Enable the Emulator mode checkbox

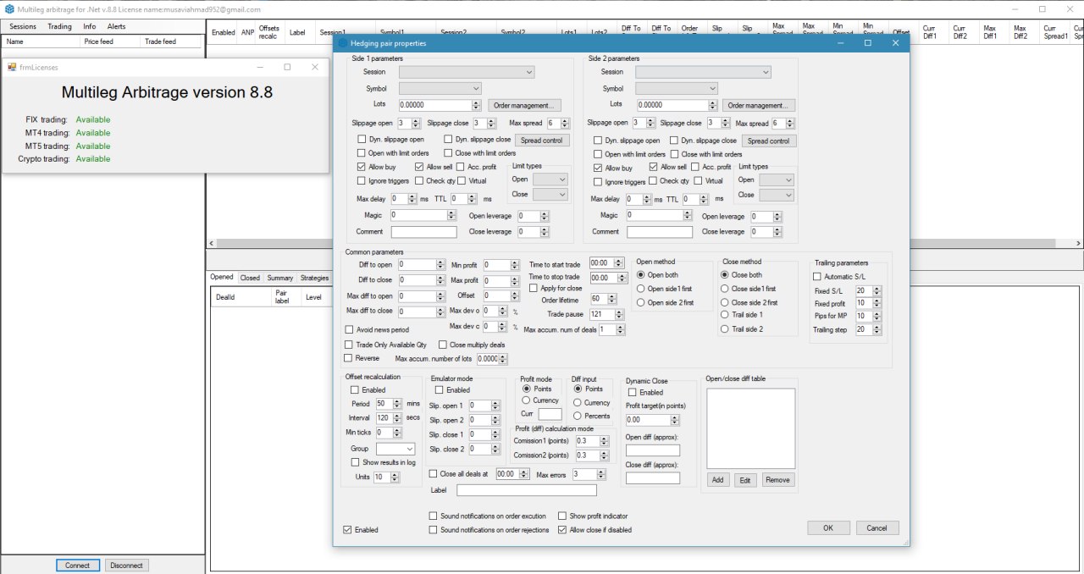point(439,390)
